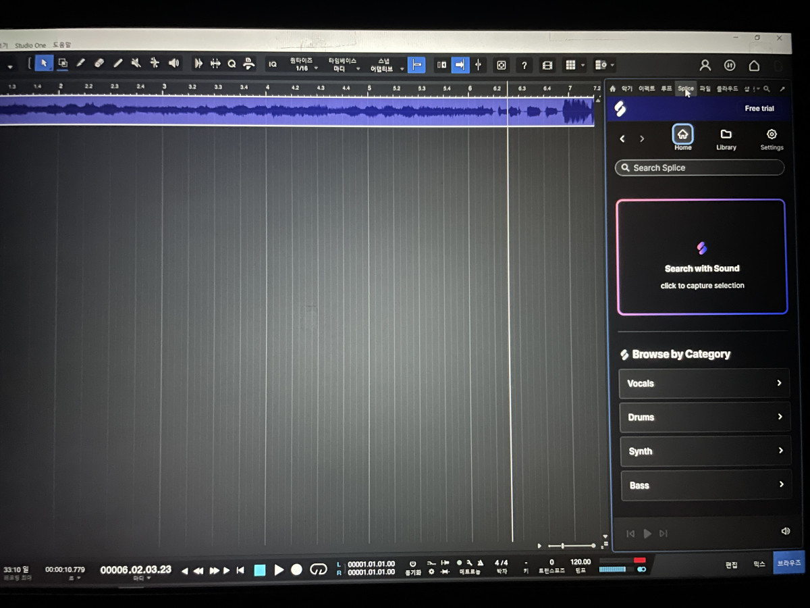The height and width of the screenshot is (608, 810).
Task: Activate the Mute tool
Action: [136, 64]
